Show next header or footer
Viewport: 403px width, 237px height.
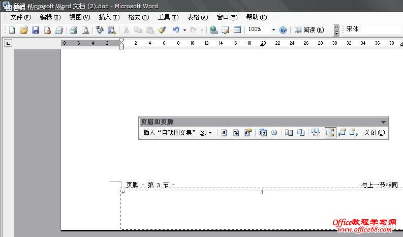click(354, 133)
